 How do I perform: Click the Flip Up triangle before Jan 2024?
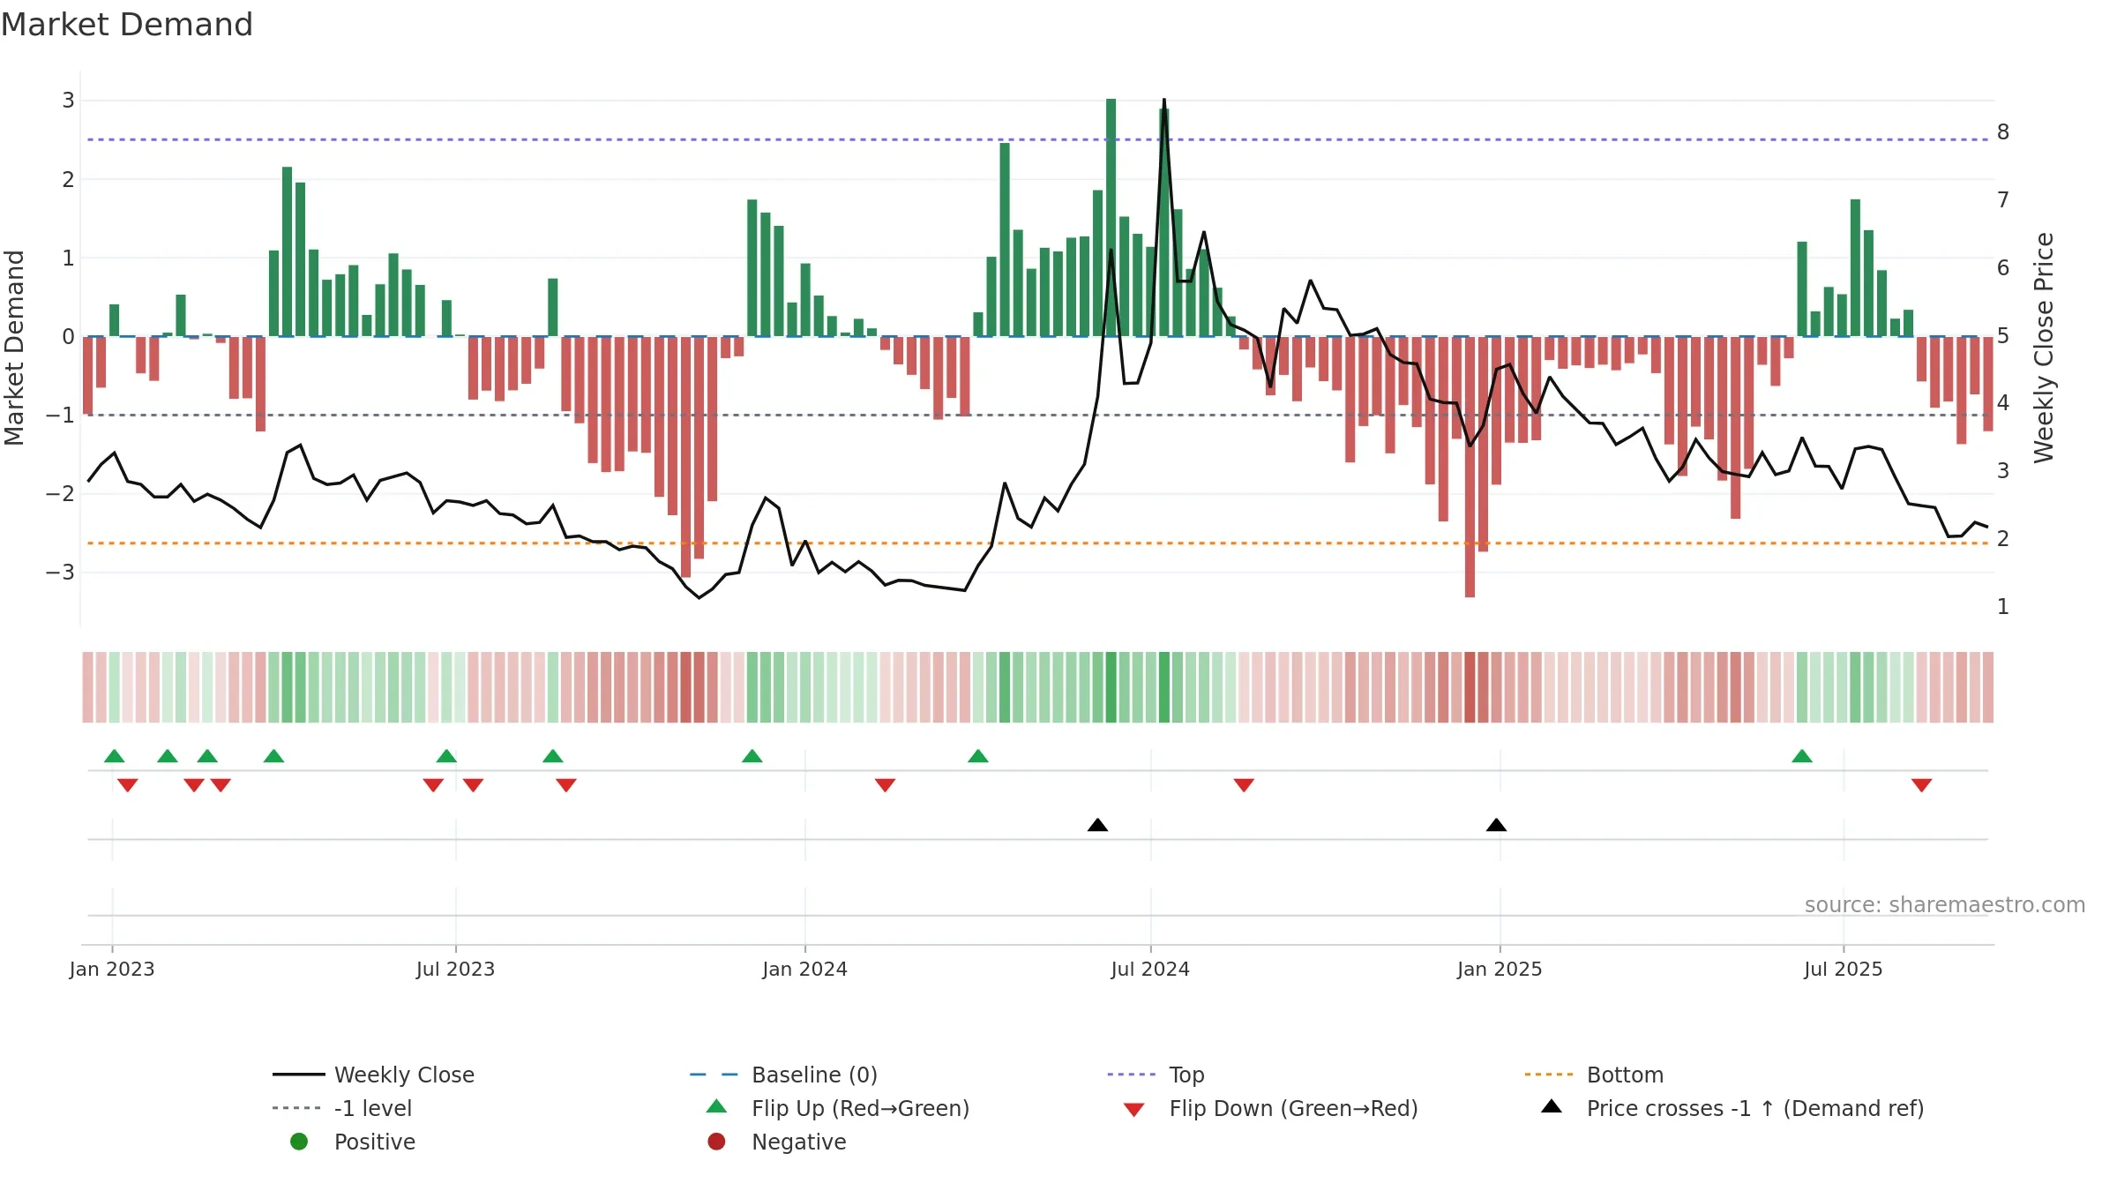point(752,756)
